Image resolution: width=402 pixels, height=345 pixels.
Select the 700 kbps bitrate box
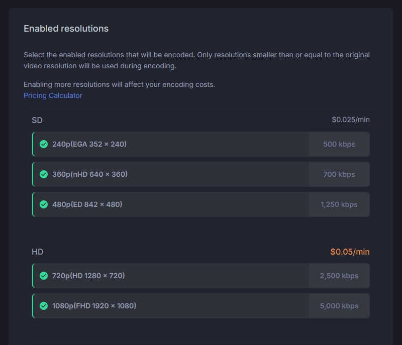(x=339, y=174)
